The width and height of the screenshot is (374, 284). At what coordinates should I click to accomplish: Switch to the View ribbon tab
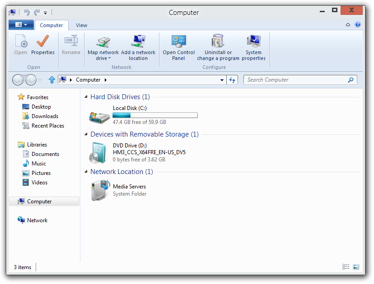tap(81, 25)
